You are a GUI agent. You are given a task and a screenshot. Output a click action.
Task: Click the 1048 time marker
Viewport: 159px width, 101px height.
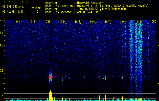[123, 22]
